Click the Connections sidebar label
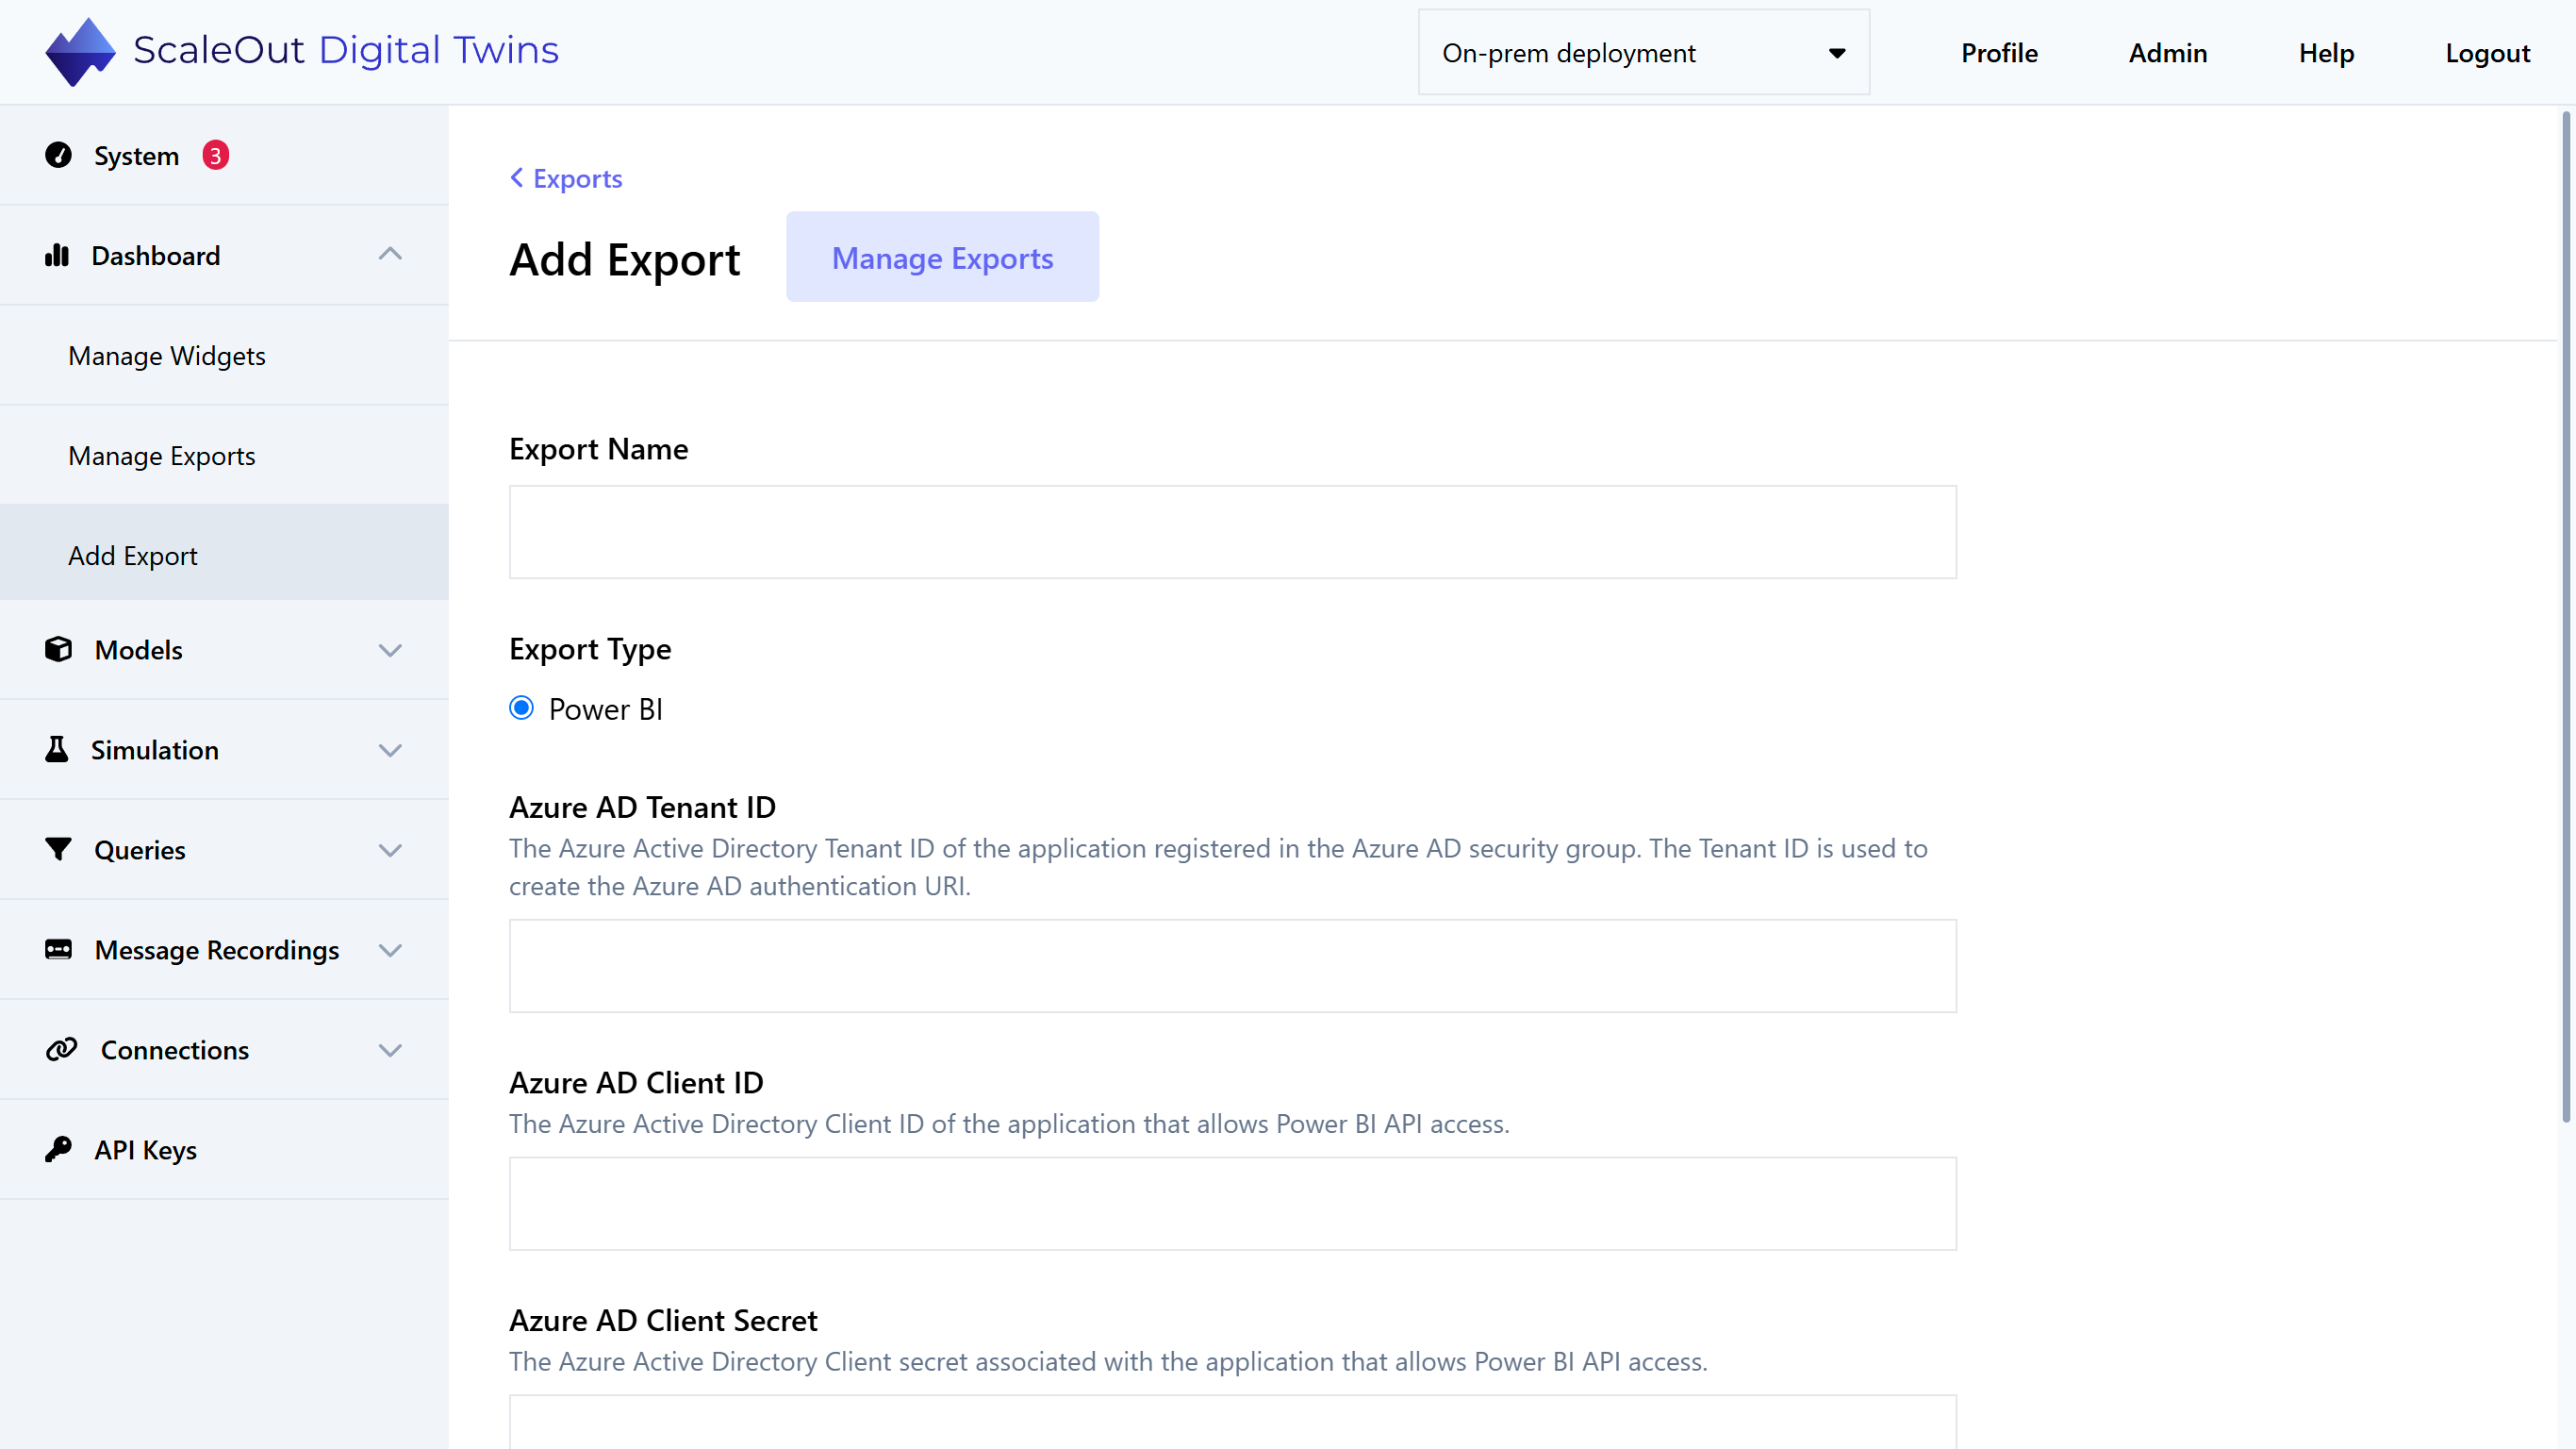 pyautogui.click(x=174, y=1050)
